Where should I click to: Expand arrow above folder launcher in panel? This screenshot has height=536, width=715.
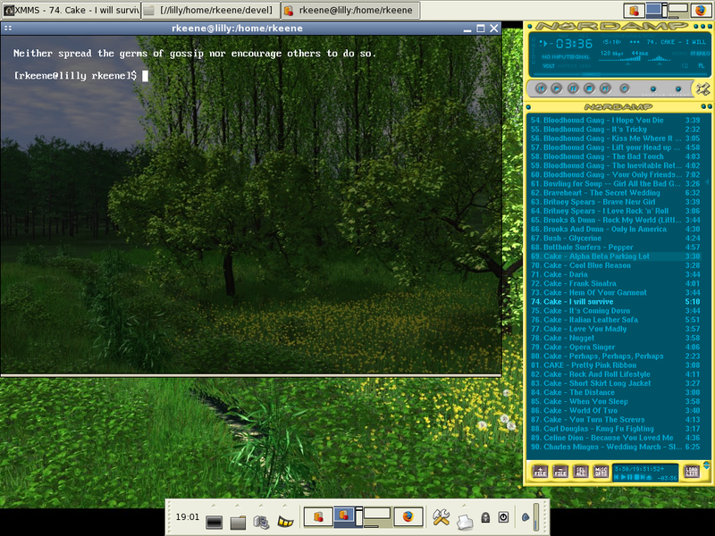[x=238, y=505]
